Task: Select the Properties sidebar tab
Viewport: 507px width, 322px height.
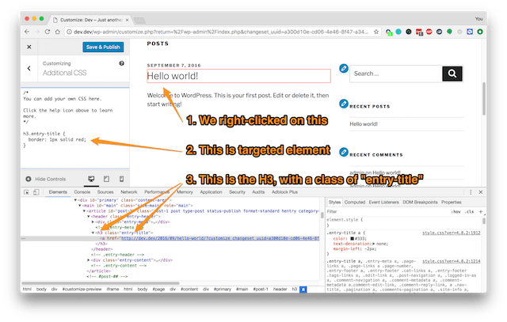Action: point(452,203)
